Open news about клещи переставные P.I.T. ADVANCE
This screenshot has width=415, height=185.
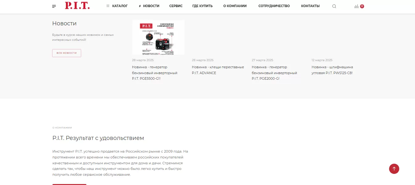pos(218,70)
